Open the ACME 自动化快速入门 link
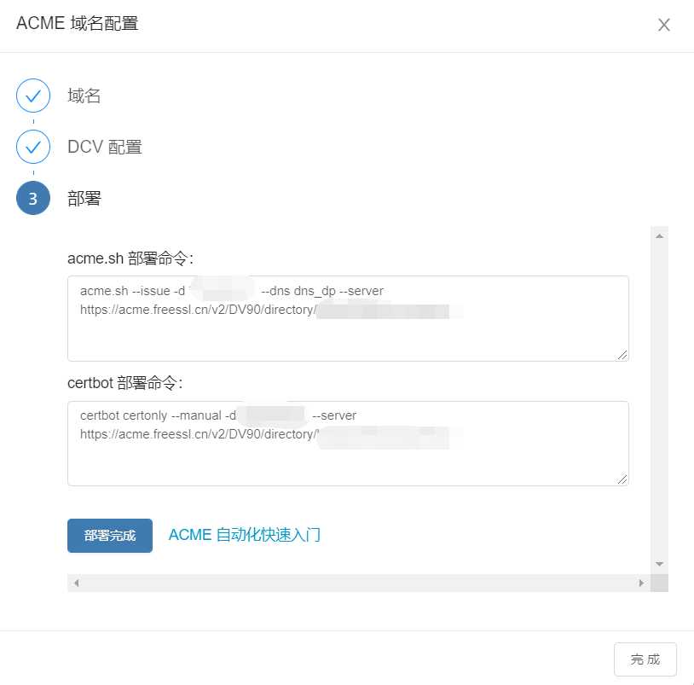The height and width of the screenshot is (685, 694). (245, 535)
